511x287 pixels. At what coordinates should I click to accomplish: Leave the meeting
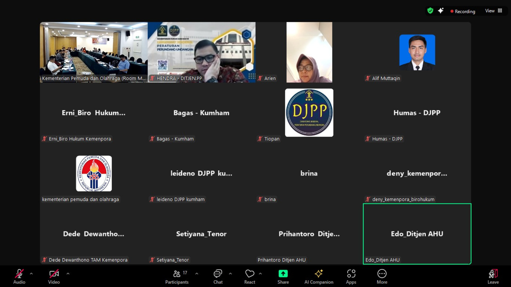tap(493, 276)
